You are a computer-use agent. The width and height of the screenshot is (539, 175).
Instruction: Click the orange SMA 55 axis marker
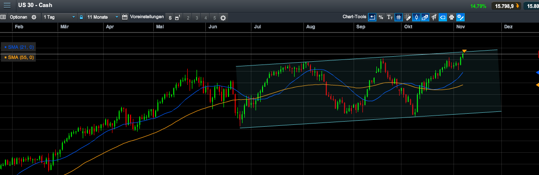(537, 85)
